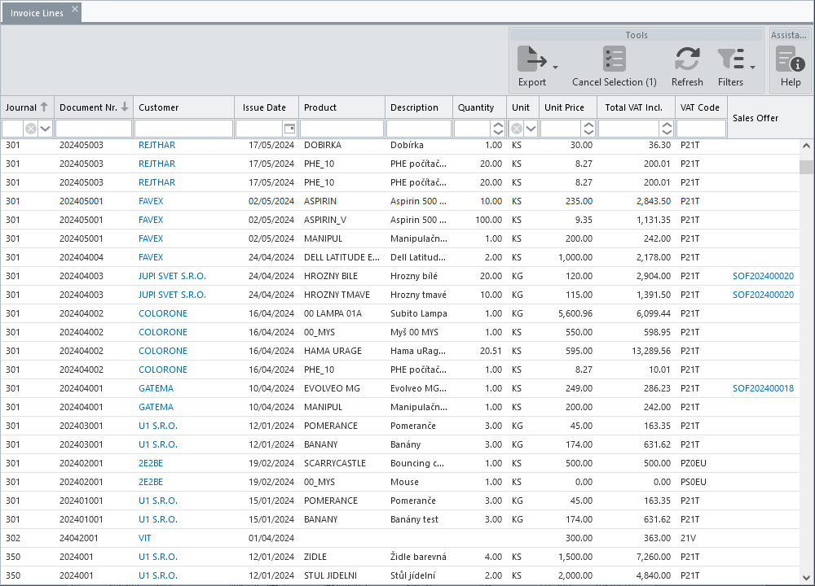This screenshot has width=815, height=586.
Task: Click the Customer filter input field
Action: click(x=183, y=129)
